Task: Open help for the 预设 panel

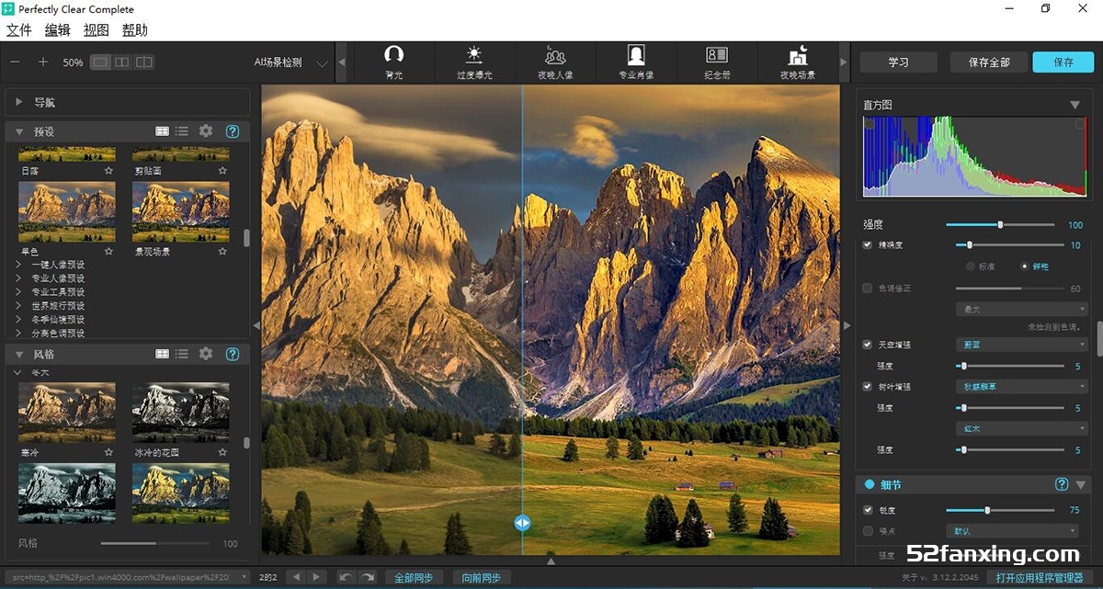Action: pyautogui.click(x=233, y=131)
